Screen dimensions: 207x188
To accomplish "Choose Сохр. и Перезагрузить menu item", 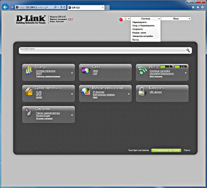I will coord(143,26).
